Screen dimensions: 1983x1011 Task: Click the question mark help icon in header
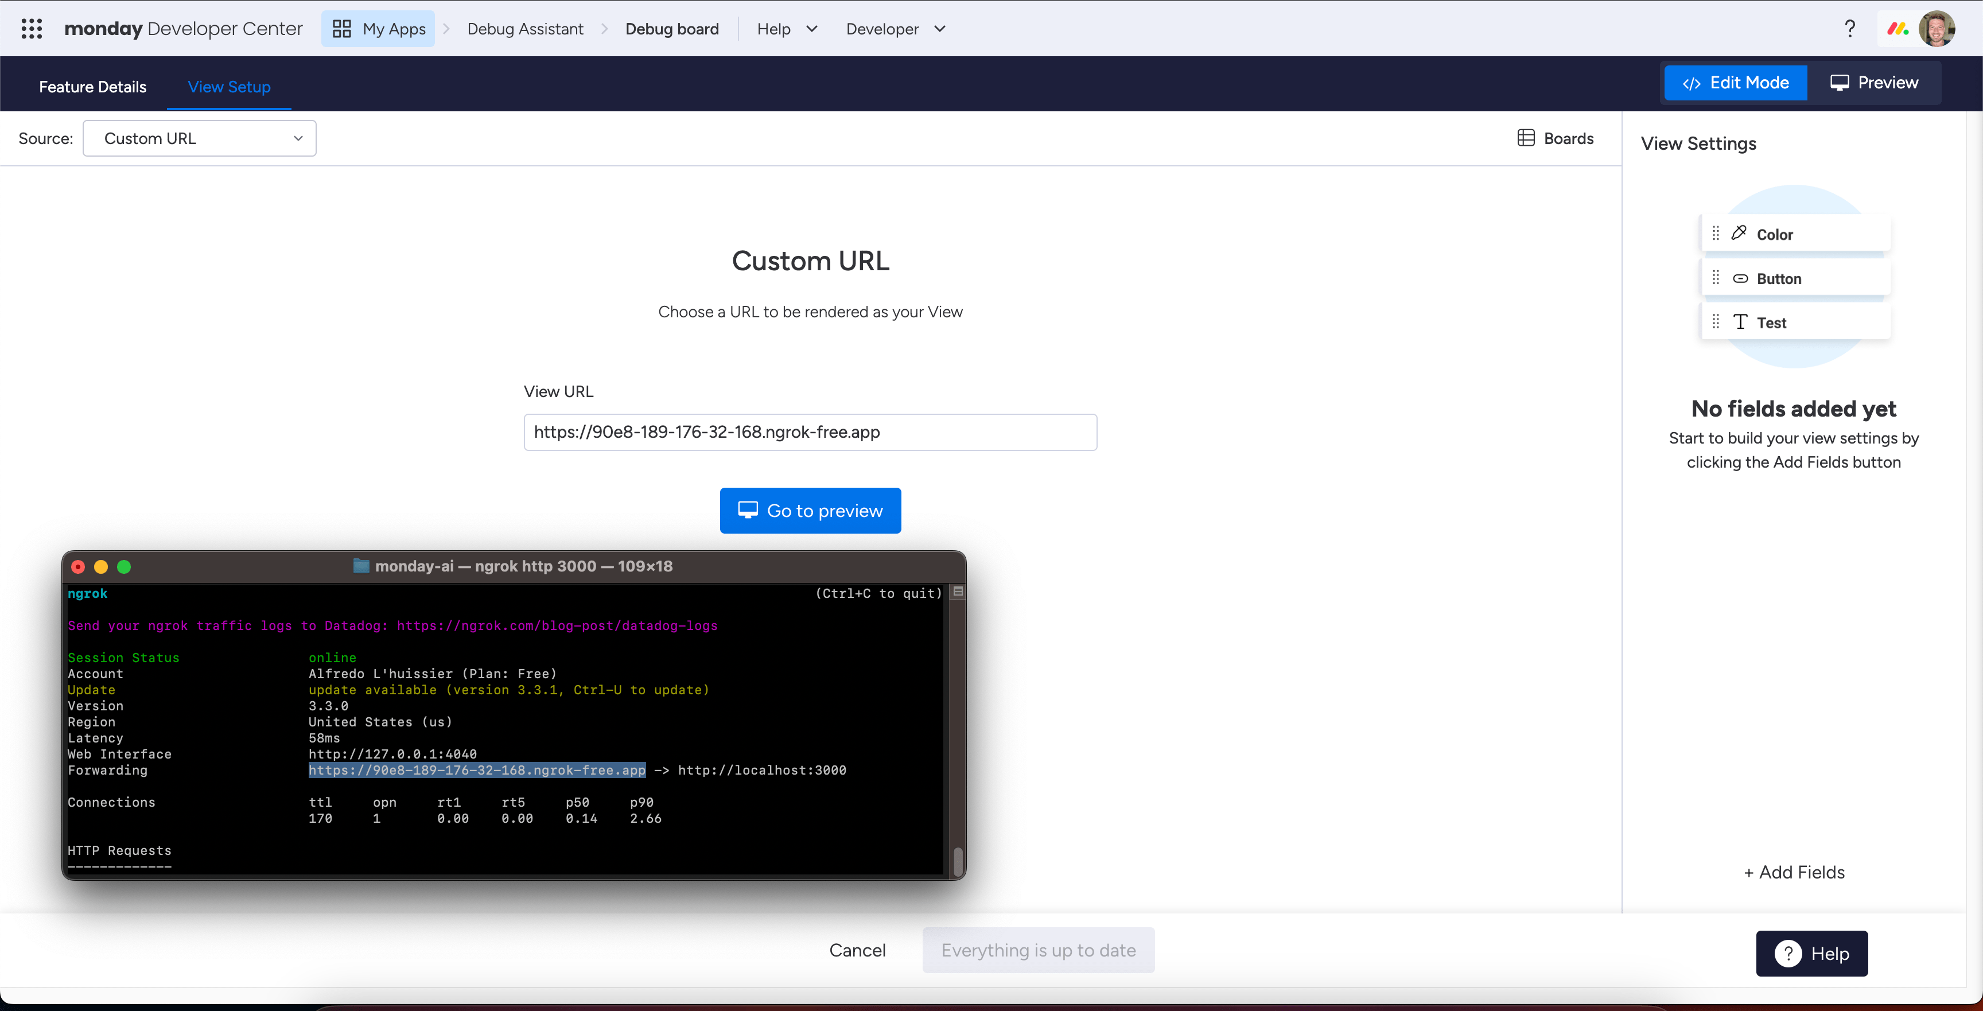click(1850, 29)
